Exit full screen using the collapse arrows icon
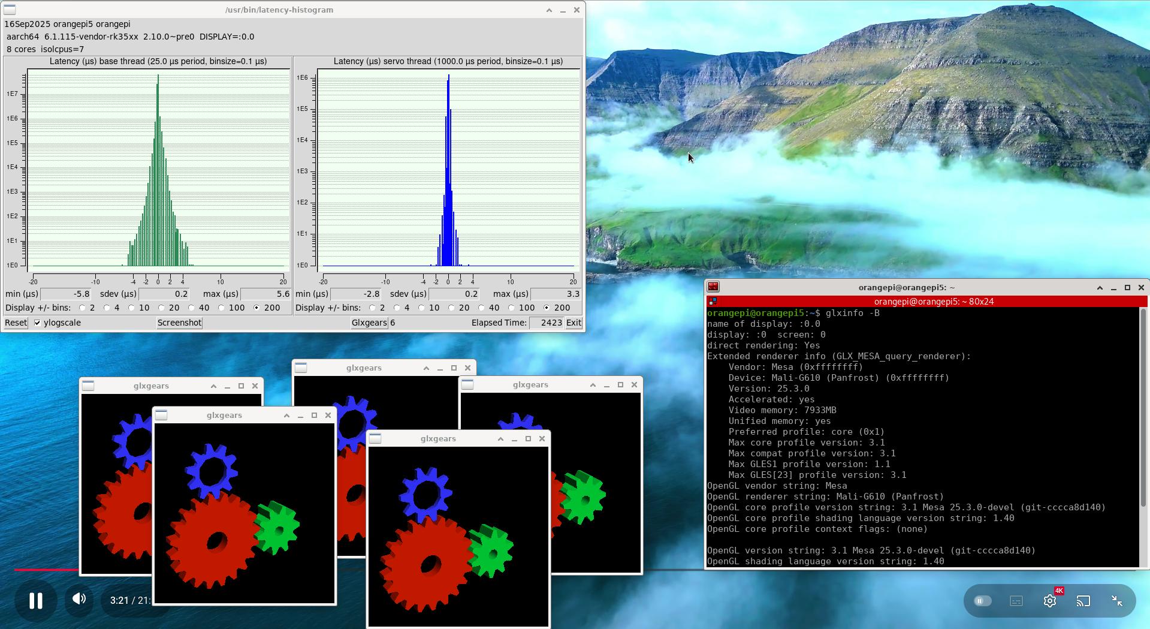The height and width of the screenshot is (629, 1150). (x=1117, y=601)
